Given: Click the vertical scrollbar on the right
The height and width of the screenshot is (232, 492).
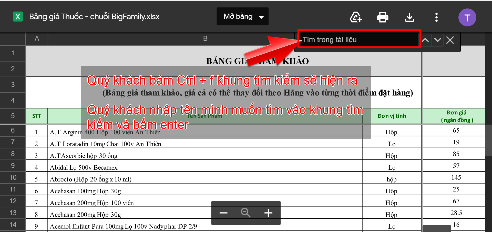Looking at the screenshot, I should (x=489, y=140).
